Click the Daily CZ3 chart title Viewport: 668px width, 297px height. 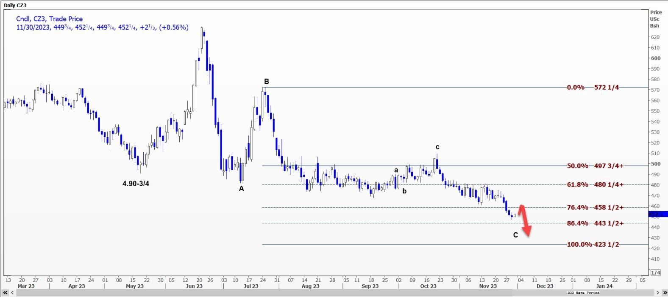(x=15, y=5)
